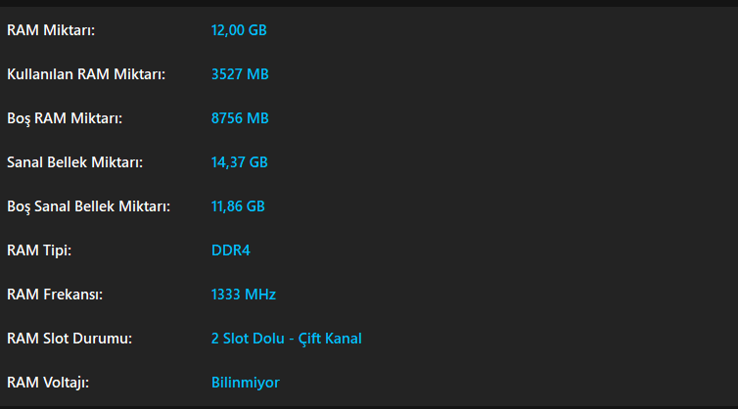Click the 'Kullanılan RAM Miktarı:' label
The height and width of the screenshot is (409, 738).
(x=86, y=74)
